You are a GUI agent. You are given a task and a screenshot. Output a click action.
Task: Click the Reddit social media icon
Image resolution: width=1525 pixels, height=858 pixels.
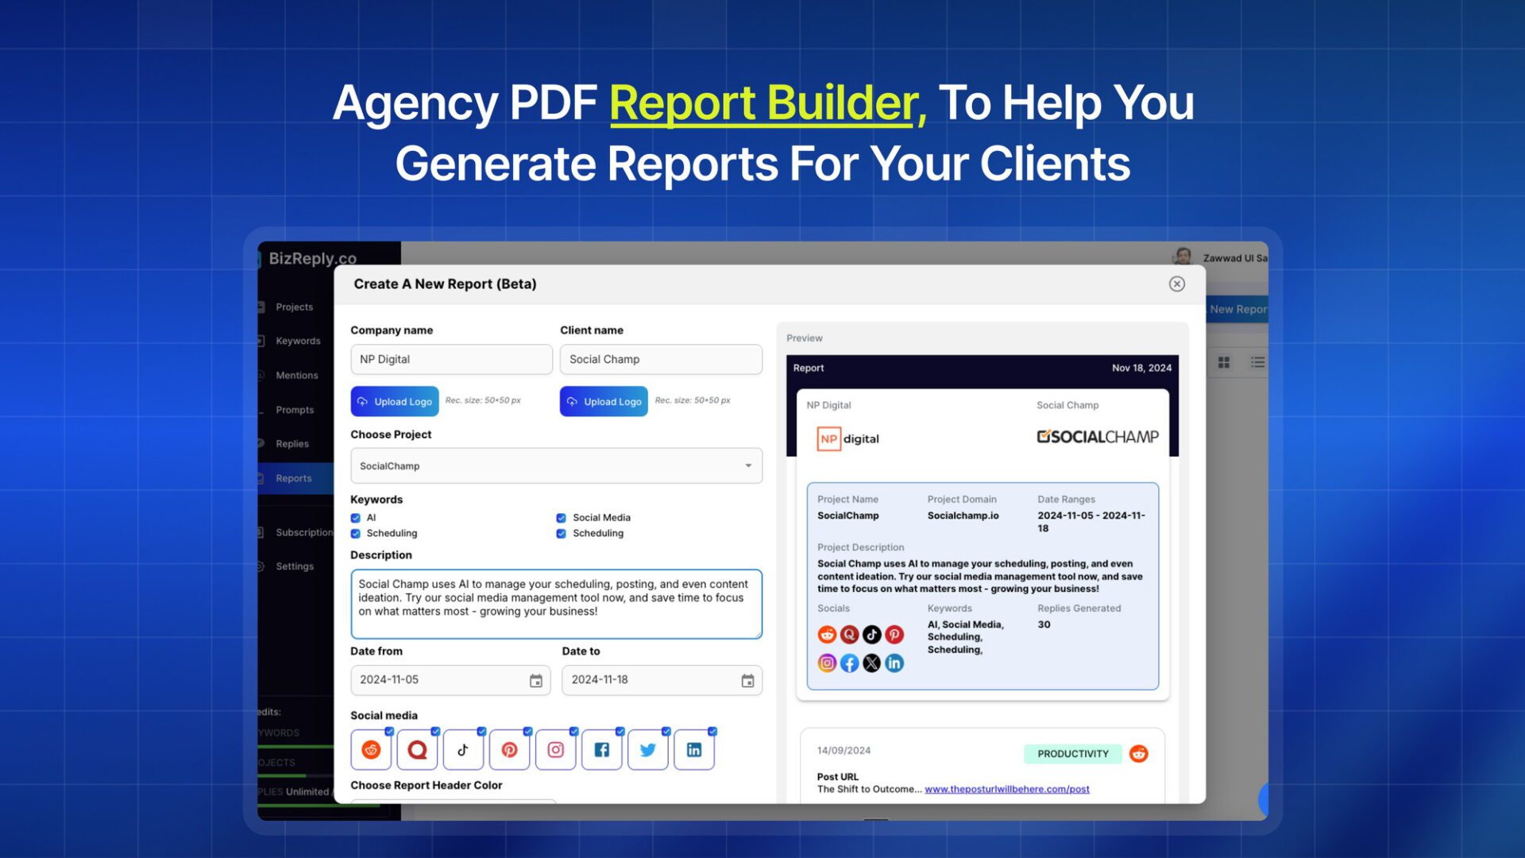click(x=369, y=749)
